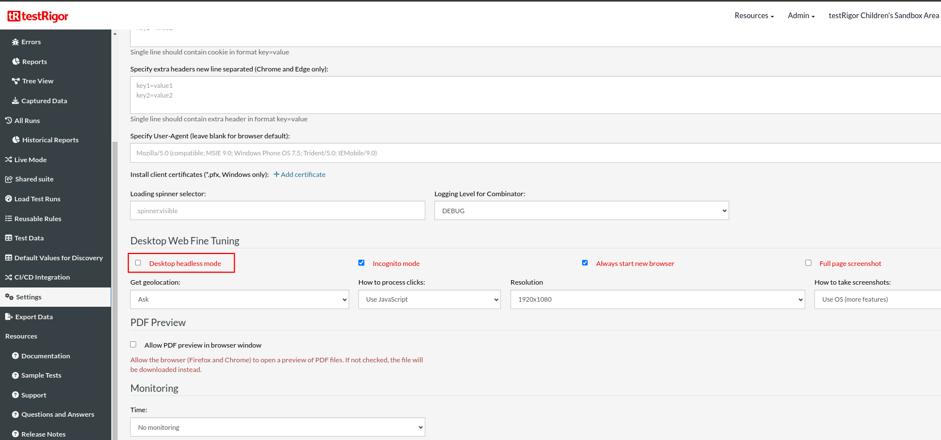This screenshot has width=941, height=440.
Task: Open the Resolution dropdown
Action: [657, 299]
